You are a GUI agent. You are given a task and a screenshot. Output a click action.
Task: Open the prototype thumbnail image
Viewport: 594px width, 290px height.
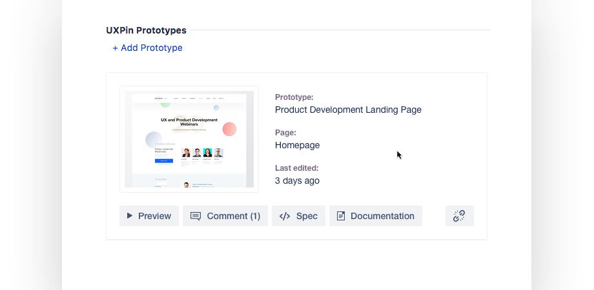tap(189, 139)
